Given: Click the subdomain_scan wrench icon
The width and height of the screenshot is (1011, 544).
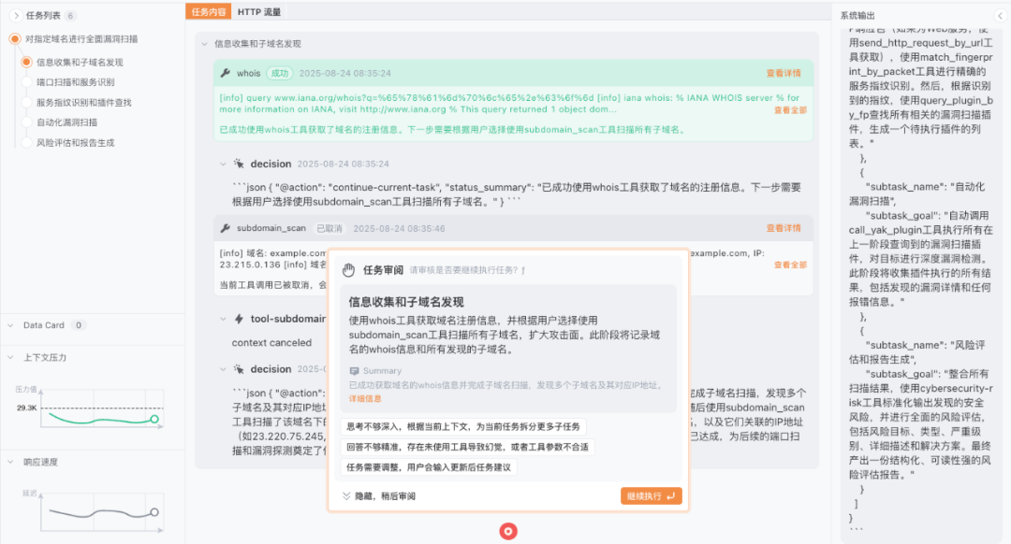Looking at the screenshot, I should pos(225,229).
